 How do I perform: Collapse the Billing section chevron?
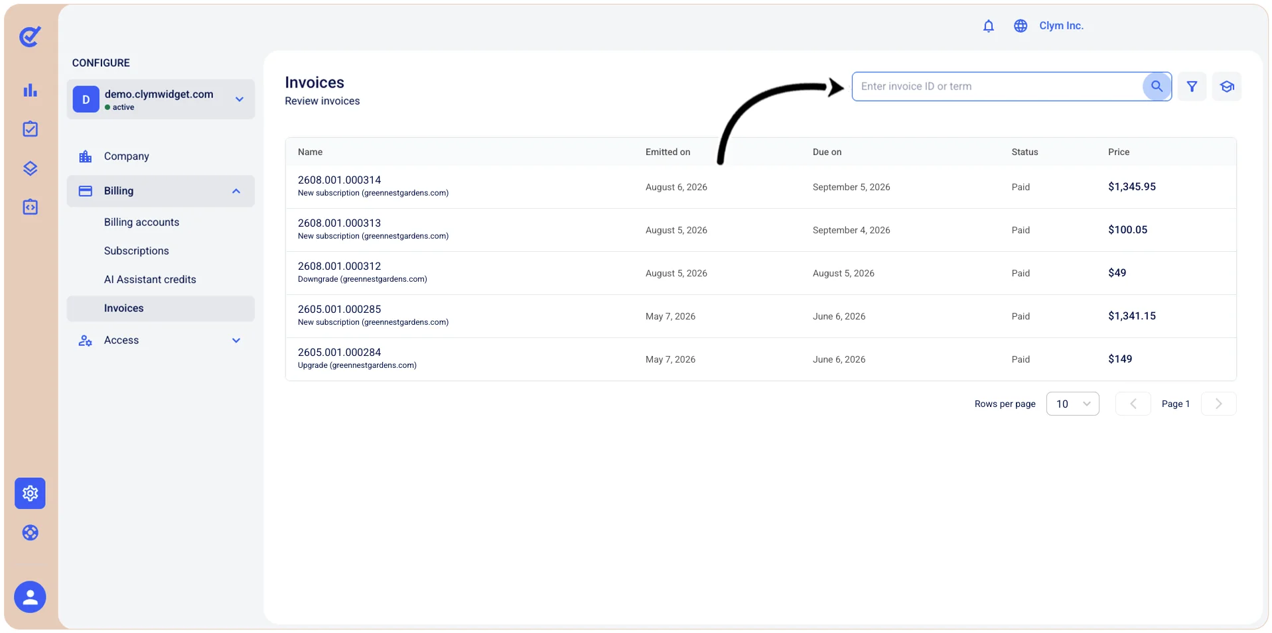[236, 191]
